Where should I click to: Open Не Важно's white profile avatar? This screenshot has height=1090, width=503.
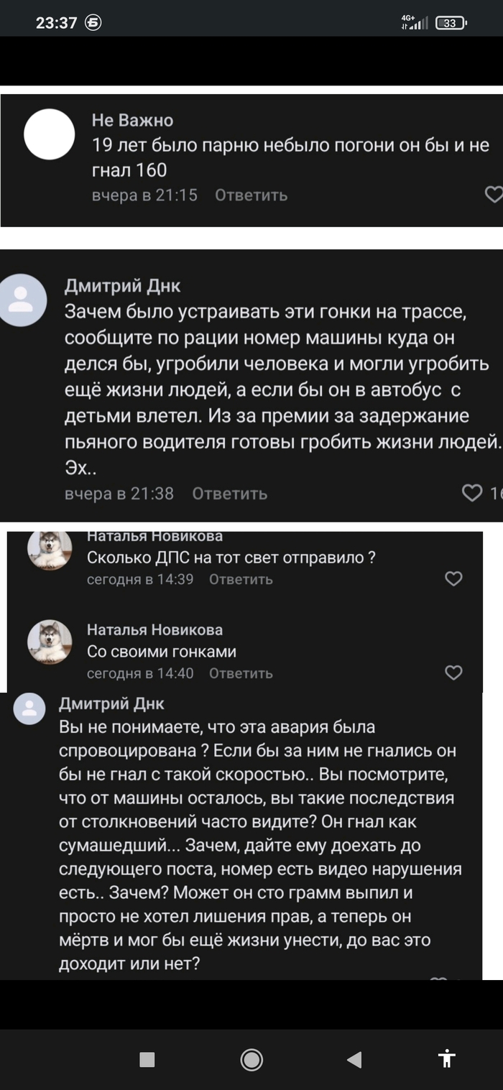click(x=50, y=134)
